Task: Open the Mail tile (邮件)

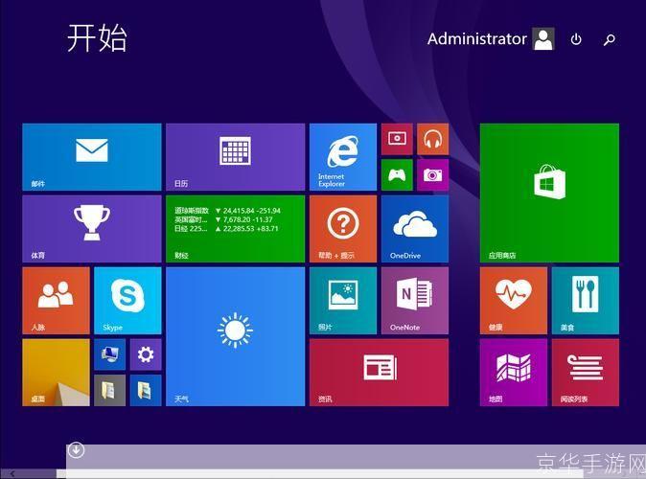Action: point(92,157)
